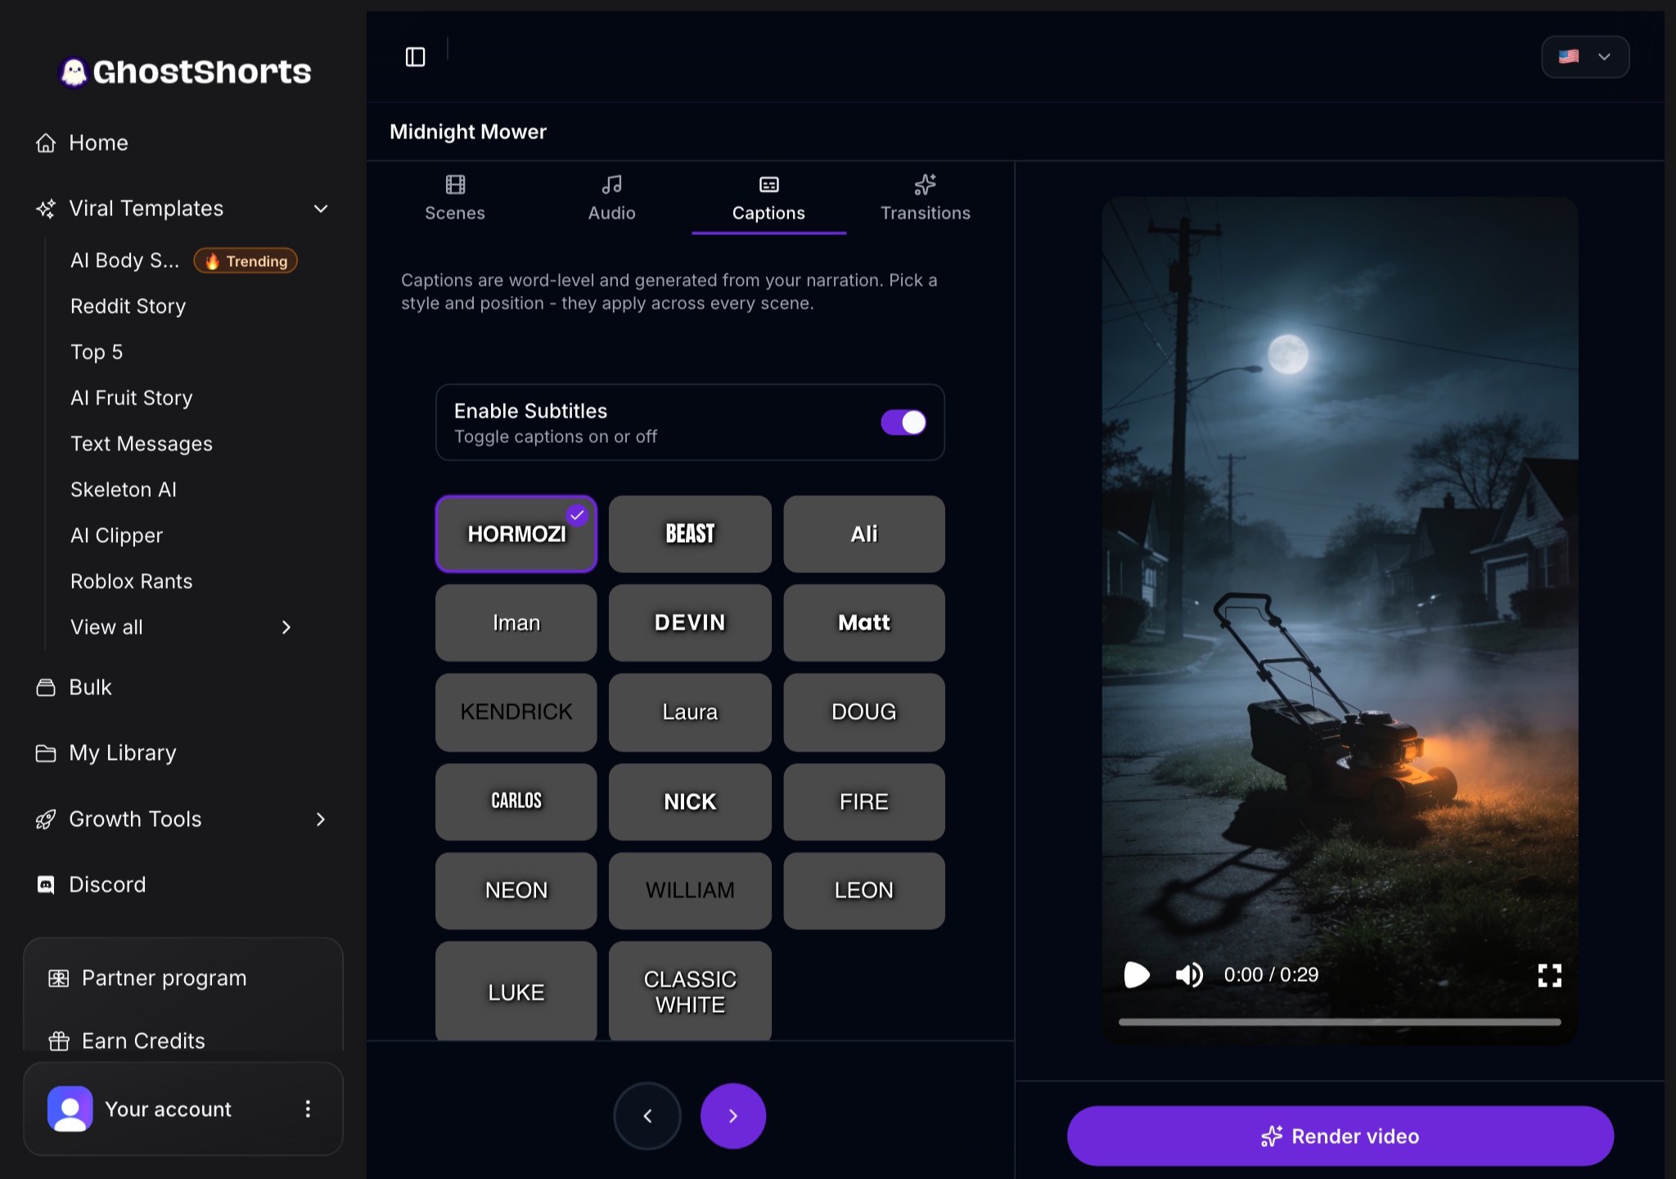The width and height of the screenshot is (1676, 1179).
Task: Click the Bulk box icon
Action: tap(46, 687)
